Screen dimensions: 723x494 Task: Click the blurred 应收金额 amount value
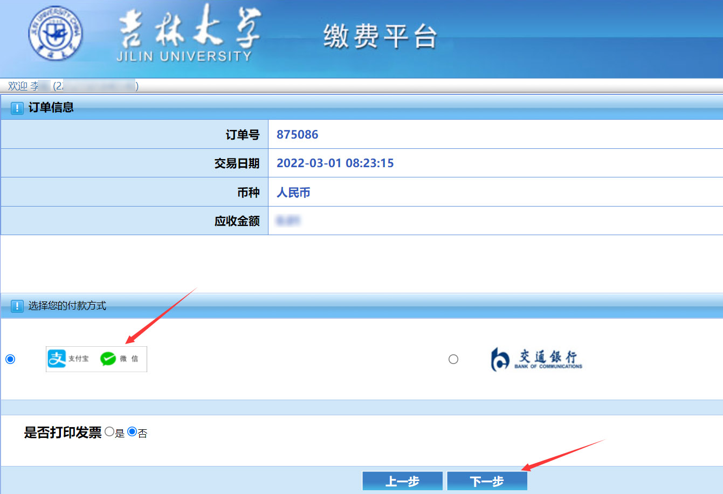point(288,221)
